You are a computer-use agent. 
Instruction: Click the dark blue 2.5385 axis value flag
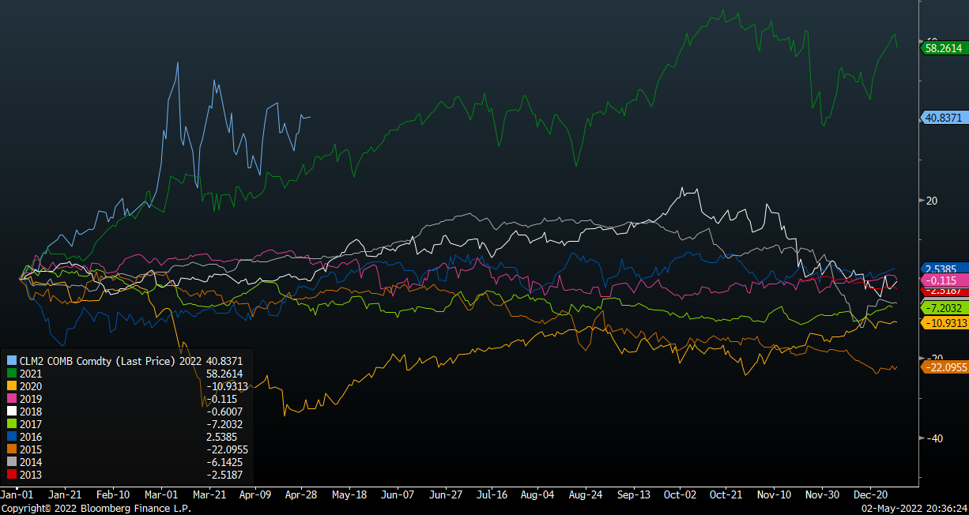944,269
